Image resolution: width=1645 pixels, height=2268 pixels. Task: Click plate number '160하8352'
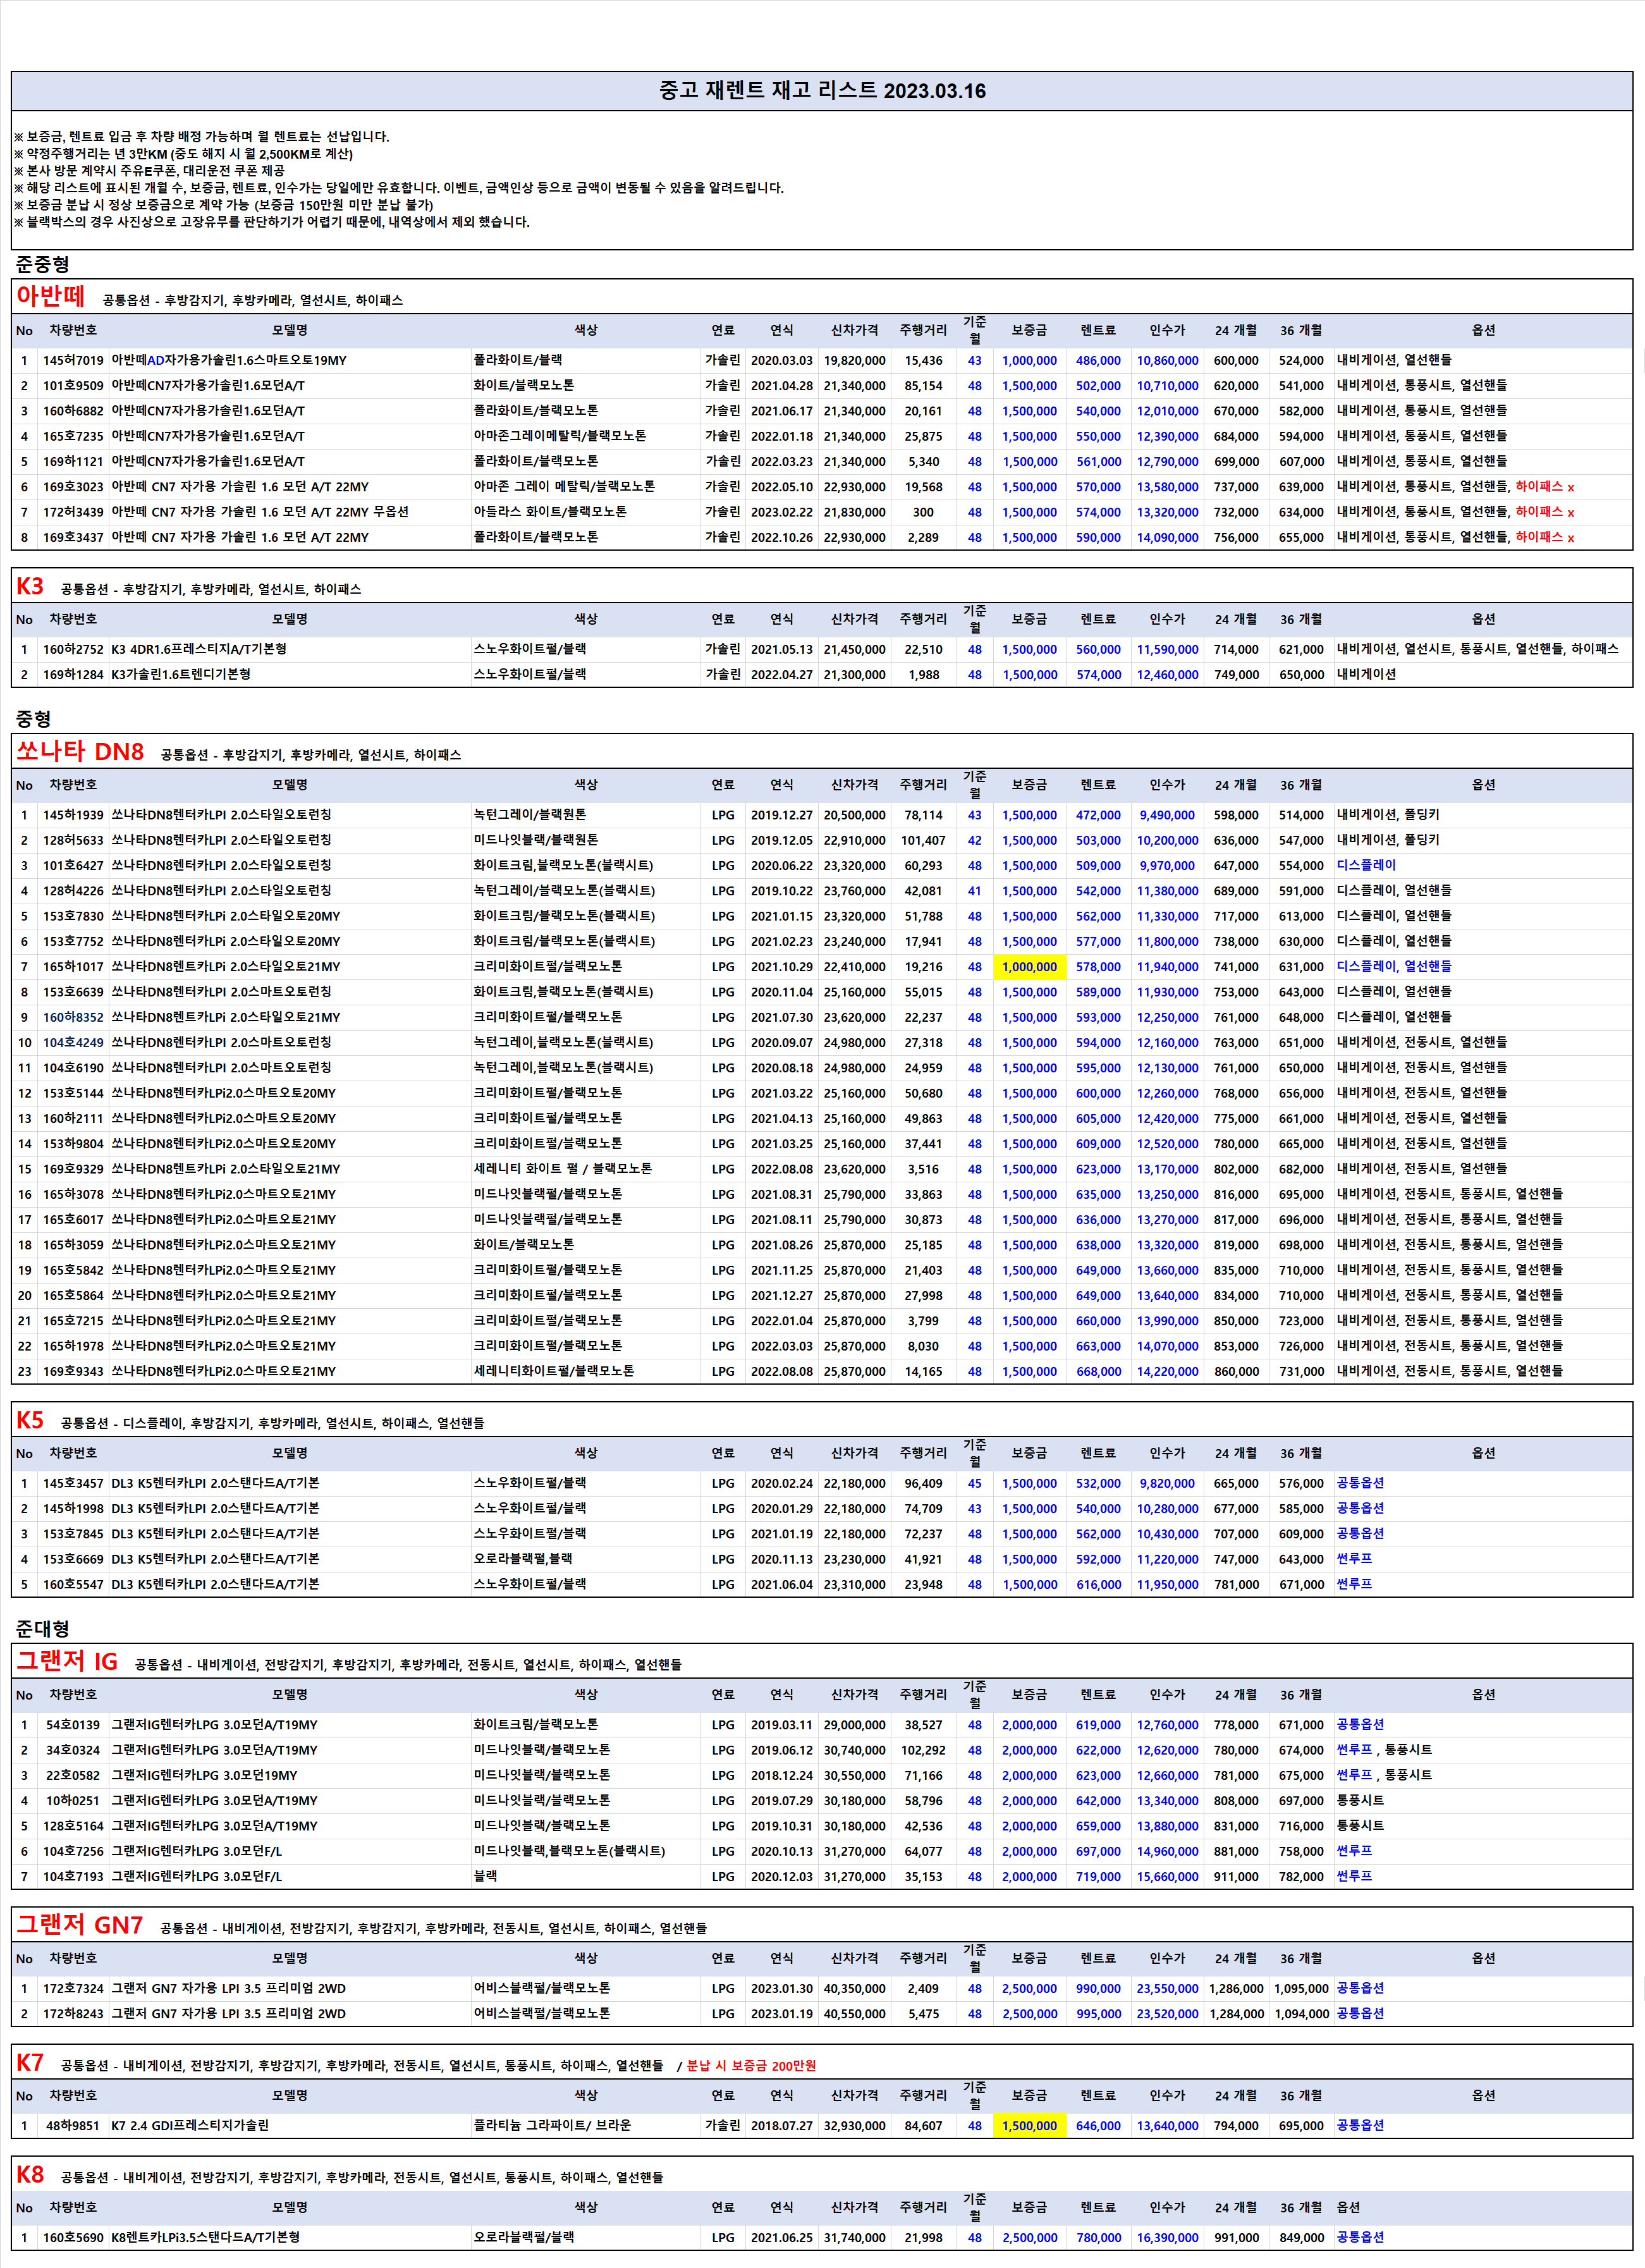(x=73, y=1018)
